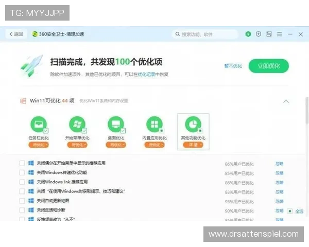Select the 内置应用优化 round icon
This screenshot has height=247, width=309.
pyautogui.click(x=154, y=125)
